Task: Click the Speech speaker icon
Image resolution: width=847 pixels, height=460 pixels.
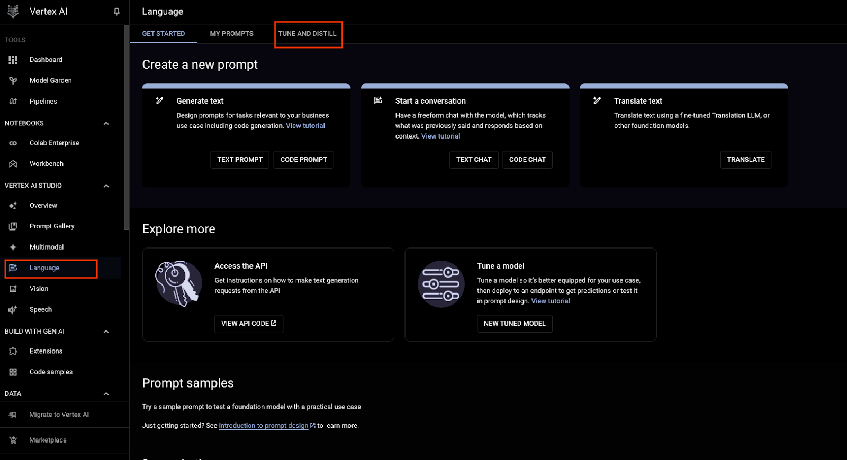Action: 13,310
